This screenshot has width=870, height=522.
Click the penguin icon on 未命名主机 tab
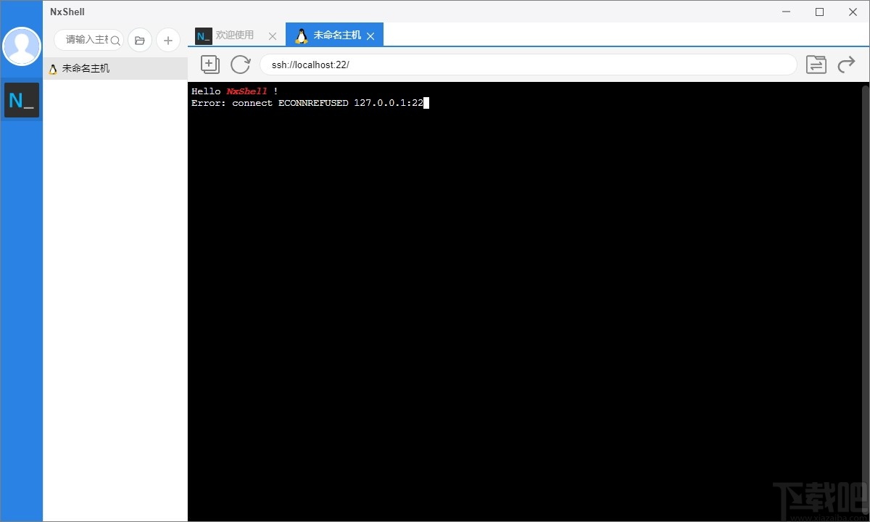point(302,36)
